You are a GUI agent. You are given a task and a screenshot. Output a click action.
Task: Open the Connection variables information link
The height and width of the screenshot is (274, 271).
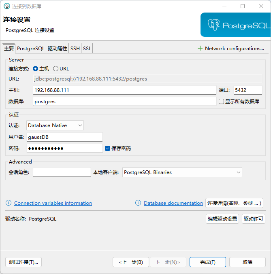(53, 203)
